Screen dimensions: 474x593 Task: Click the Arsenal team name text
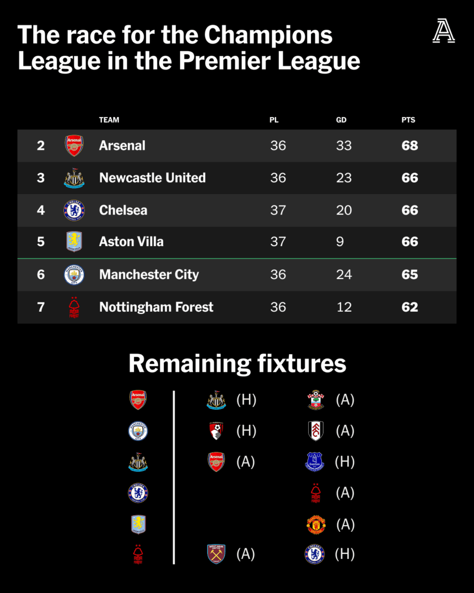(x=122, y=146)
